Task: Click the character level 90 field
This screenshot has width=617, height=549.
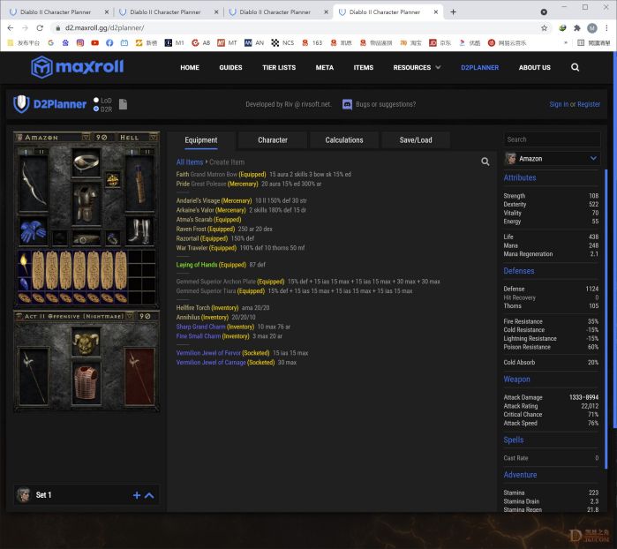Action: [x=102, y=138]
